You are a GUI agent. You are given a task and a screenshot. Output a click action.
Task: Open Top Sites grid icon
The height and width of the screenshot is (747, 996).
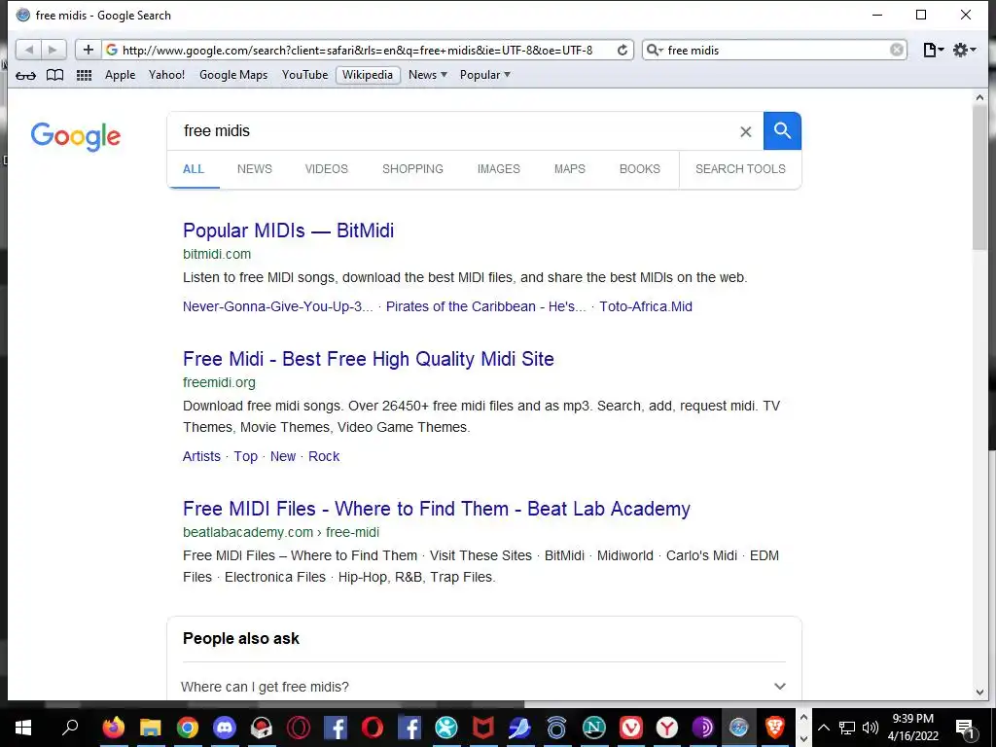point(84,75)
